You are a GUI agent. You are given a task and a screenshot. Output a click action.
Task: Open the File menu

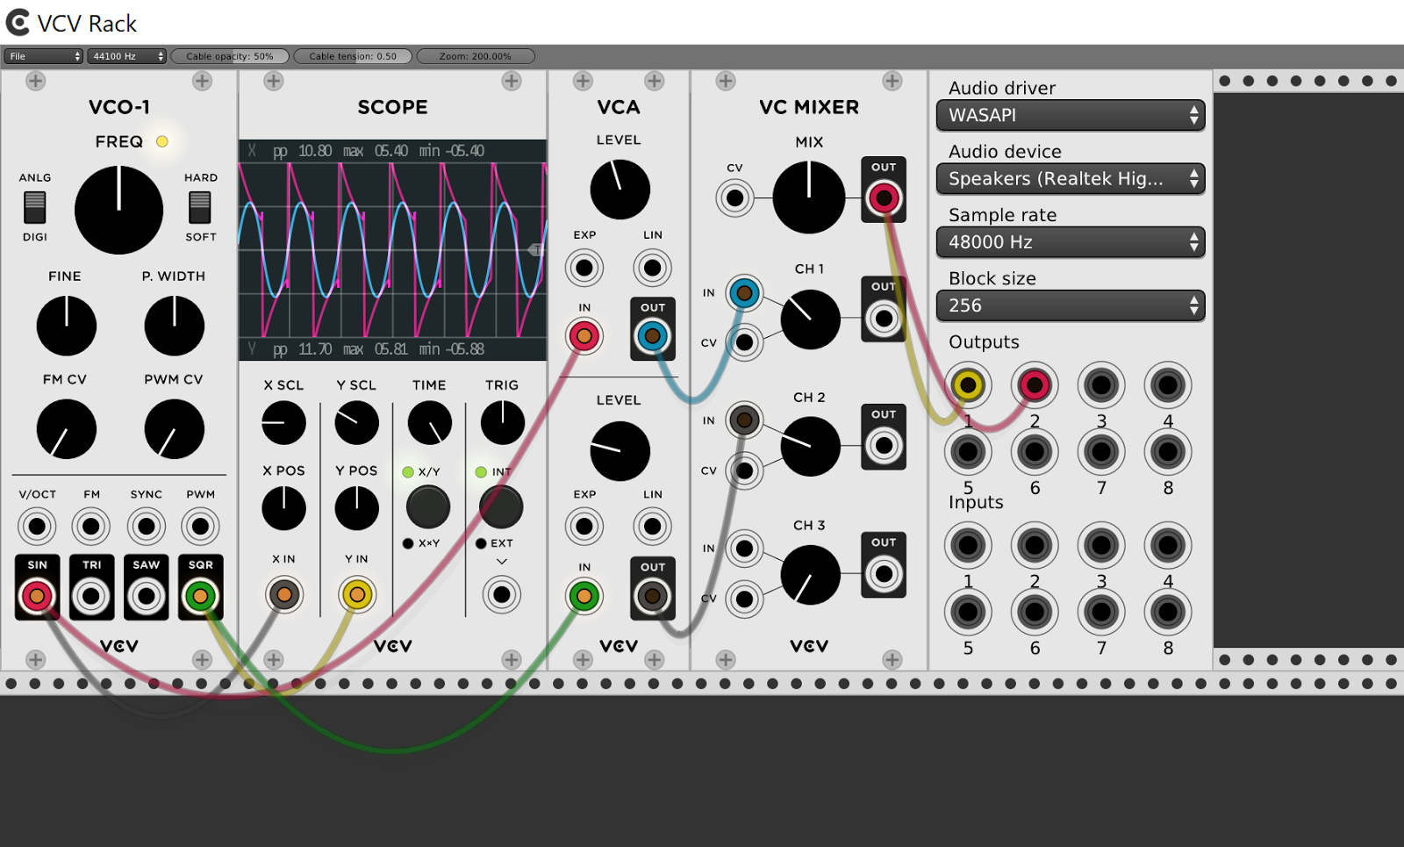43,56
